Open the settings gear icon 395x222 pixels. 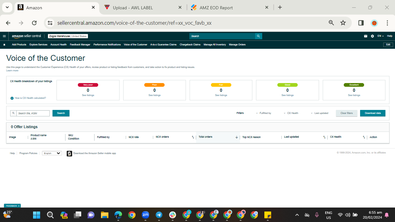[x=372, y=36]
